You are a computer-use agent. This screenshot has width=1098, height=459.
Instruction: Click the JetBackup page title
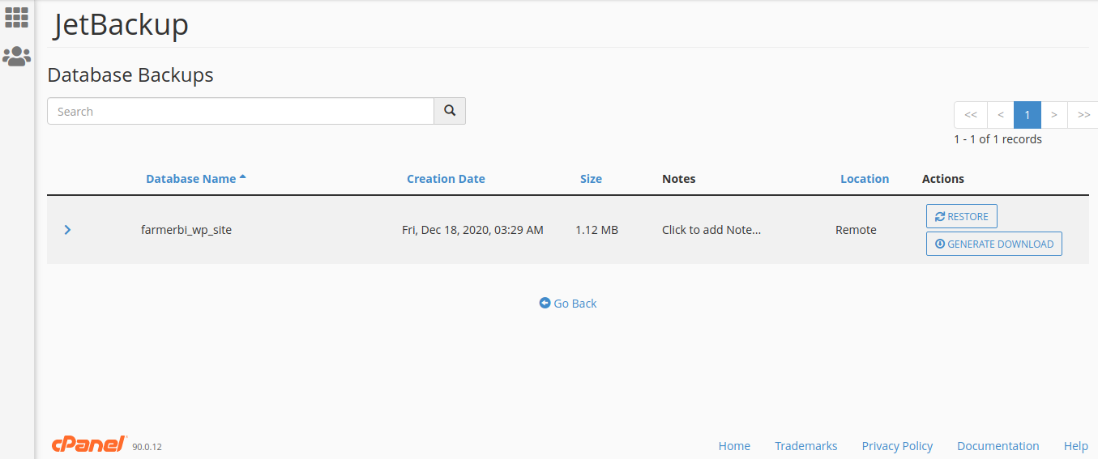click(121, 24)
